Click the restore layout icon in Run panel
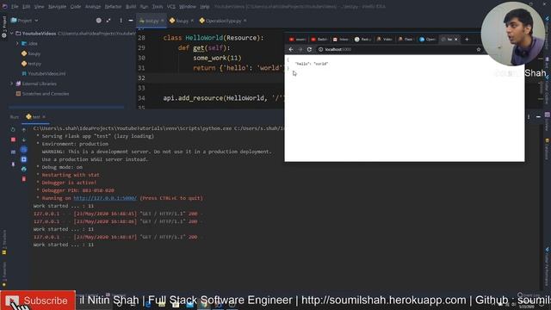 (14, 152)
